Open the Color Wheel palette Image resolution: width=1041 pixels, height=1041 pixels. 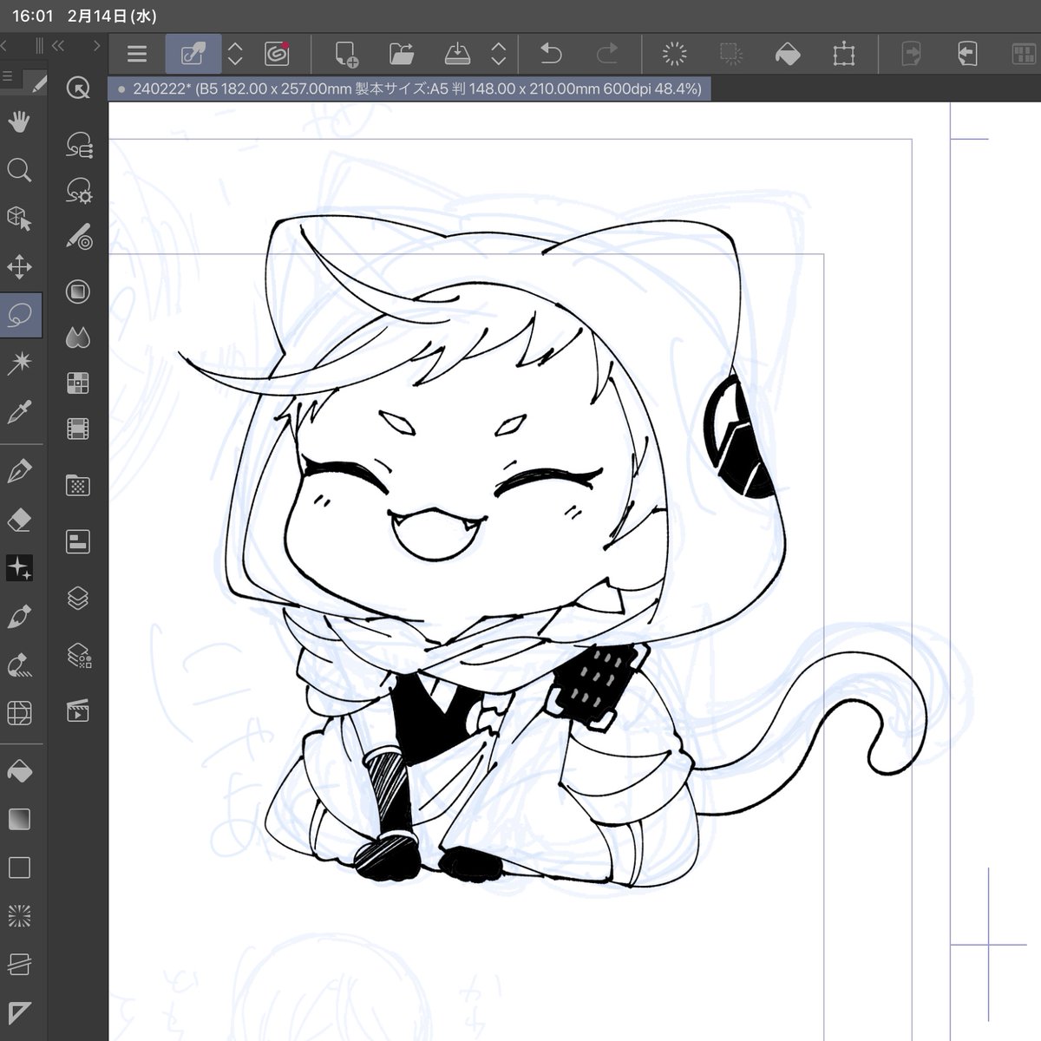[x=78, y=292]
